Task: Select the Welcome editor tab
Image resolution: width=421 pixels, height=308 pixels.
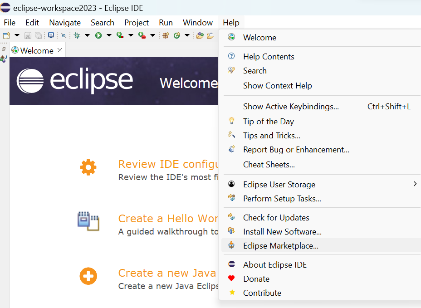Action: (x=37, y=50)
